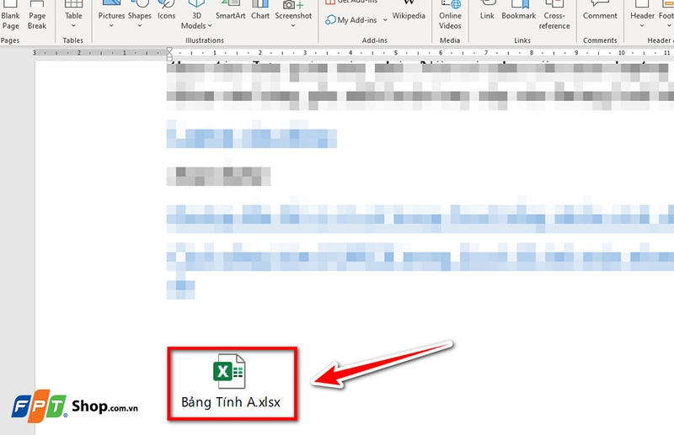Image resolution: width=674 pixels, height=435 pixels.
Task: Expand the My Add-ins dropdown arrow
Action: pyautogui.click(x=385, y=19)
